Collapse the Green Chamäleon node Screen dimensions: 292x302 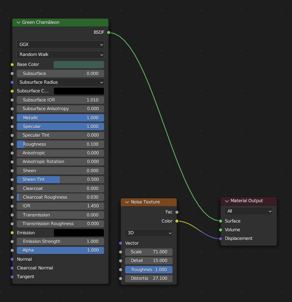coord(18,23)
